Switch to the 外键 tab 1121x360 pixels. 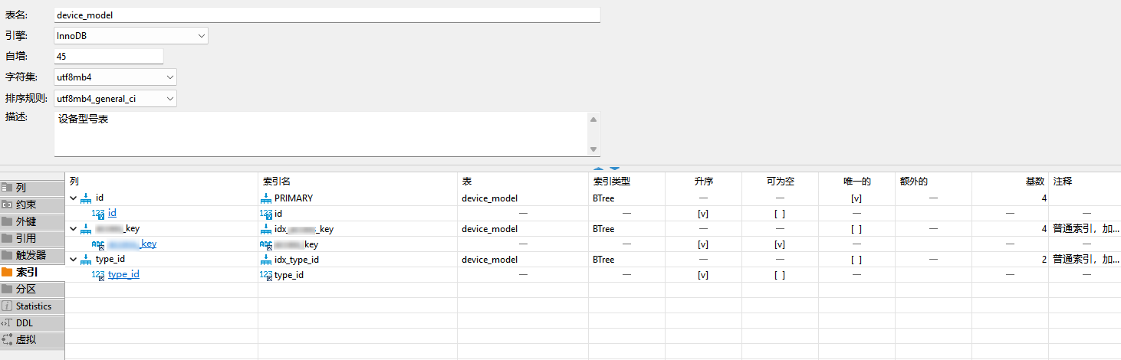pos(26,222)
